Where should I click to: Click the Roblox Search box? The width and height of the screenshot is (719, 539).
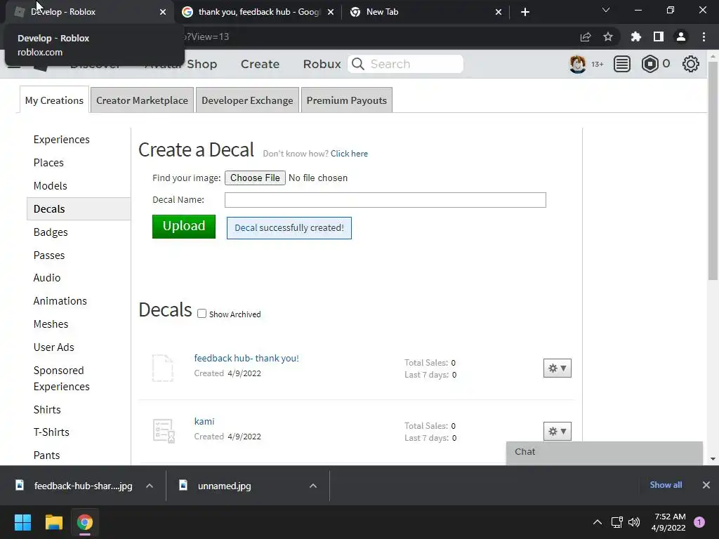406,64
